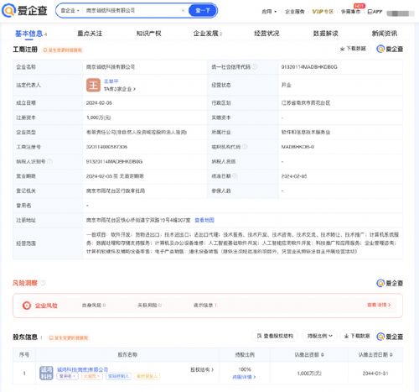Switch to the 经营状况 tab
The height and width of the screenshot is (392, 419).
point(266,34)
